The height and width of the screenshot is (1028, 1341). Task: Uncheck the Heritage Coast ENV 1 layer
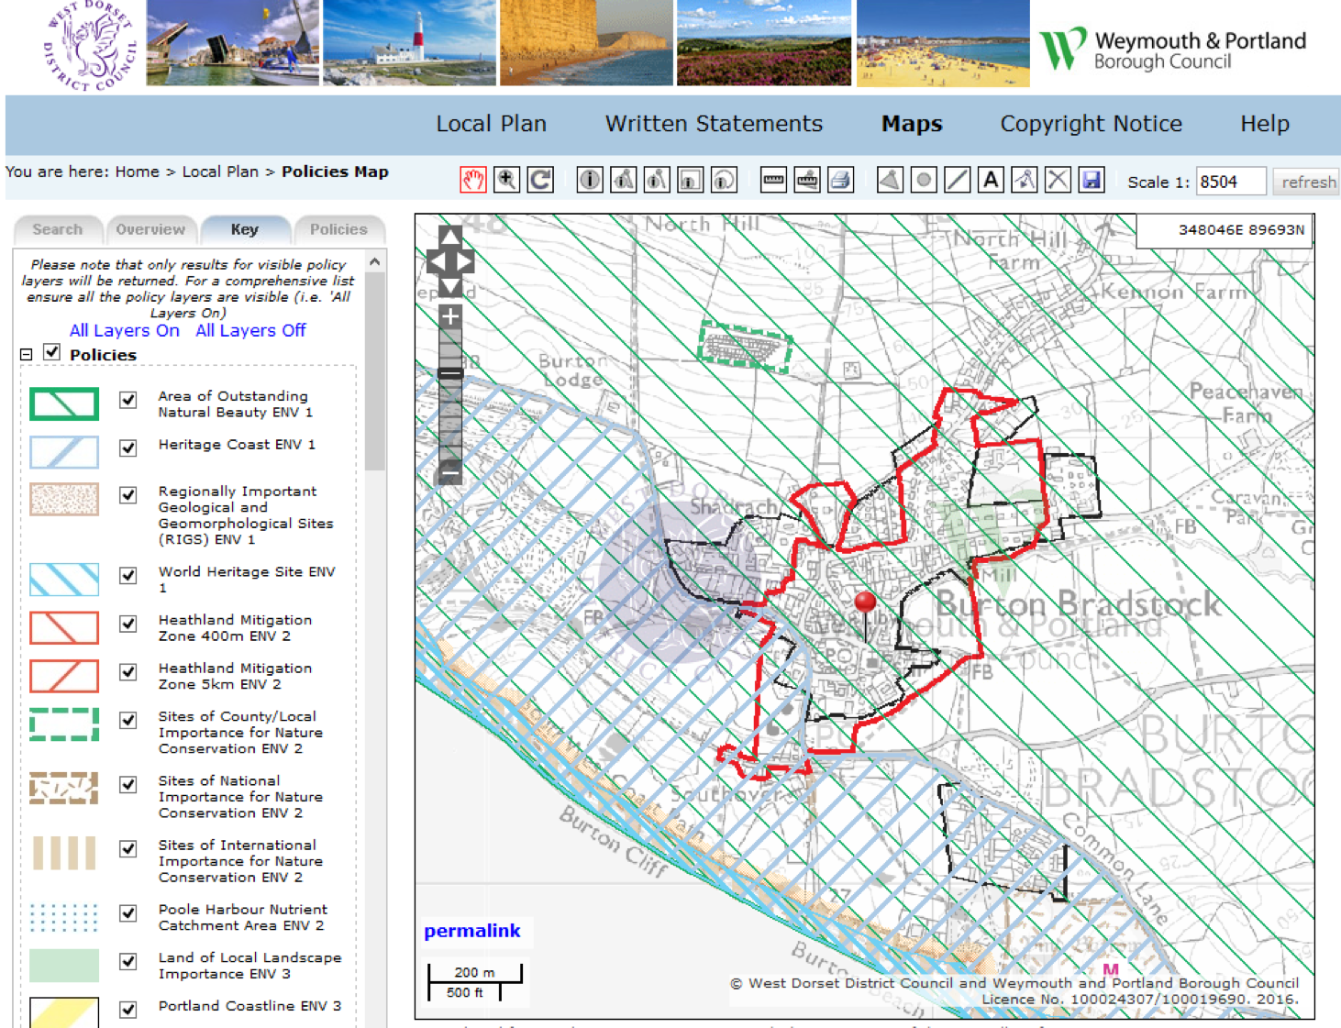127,449
